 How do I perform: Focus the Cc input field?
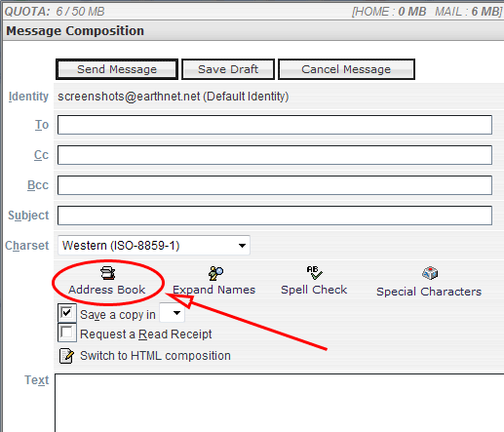(x=275, y=155)
